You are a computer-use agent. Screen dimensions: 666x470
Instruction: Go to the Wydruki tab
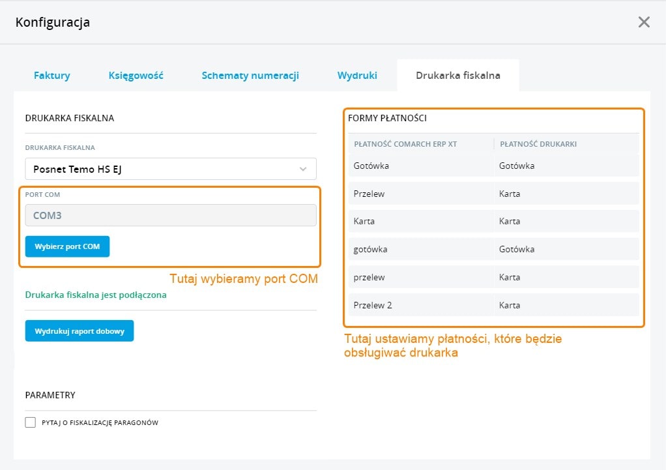[x=357, y=76]
